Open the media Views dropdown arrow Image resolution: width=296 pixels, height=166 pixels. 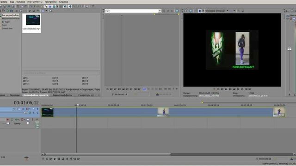[46, 11]
